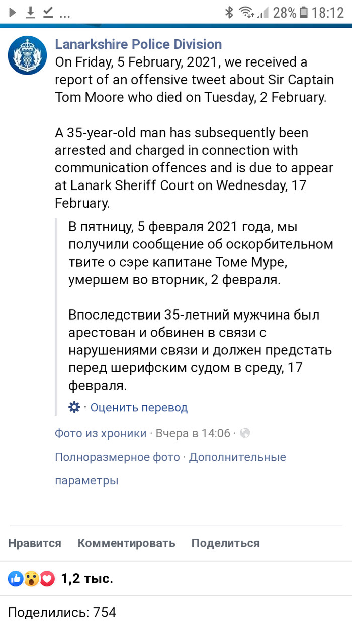Viewport: 352px width, 627px height.
Task: Open the Оценить перевод link
Action: tap(140, 407)
